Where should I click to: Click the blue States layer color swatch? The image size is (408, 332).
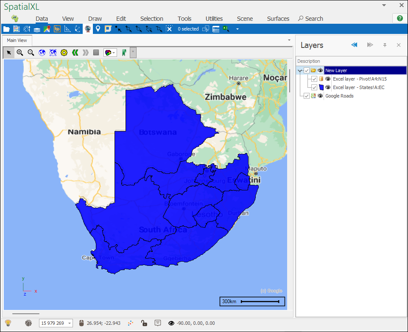click(321, 87)
